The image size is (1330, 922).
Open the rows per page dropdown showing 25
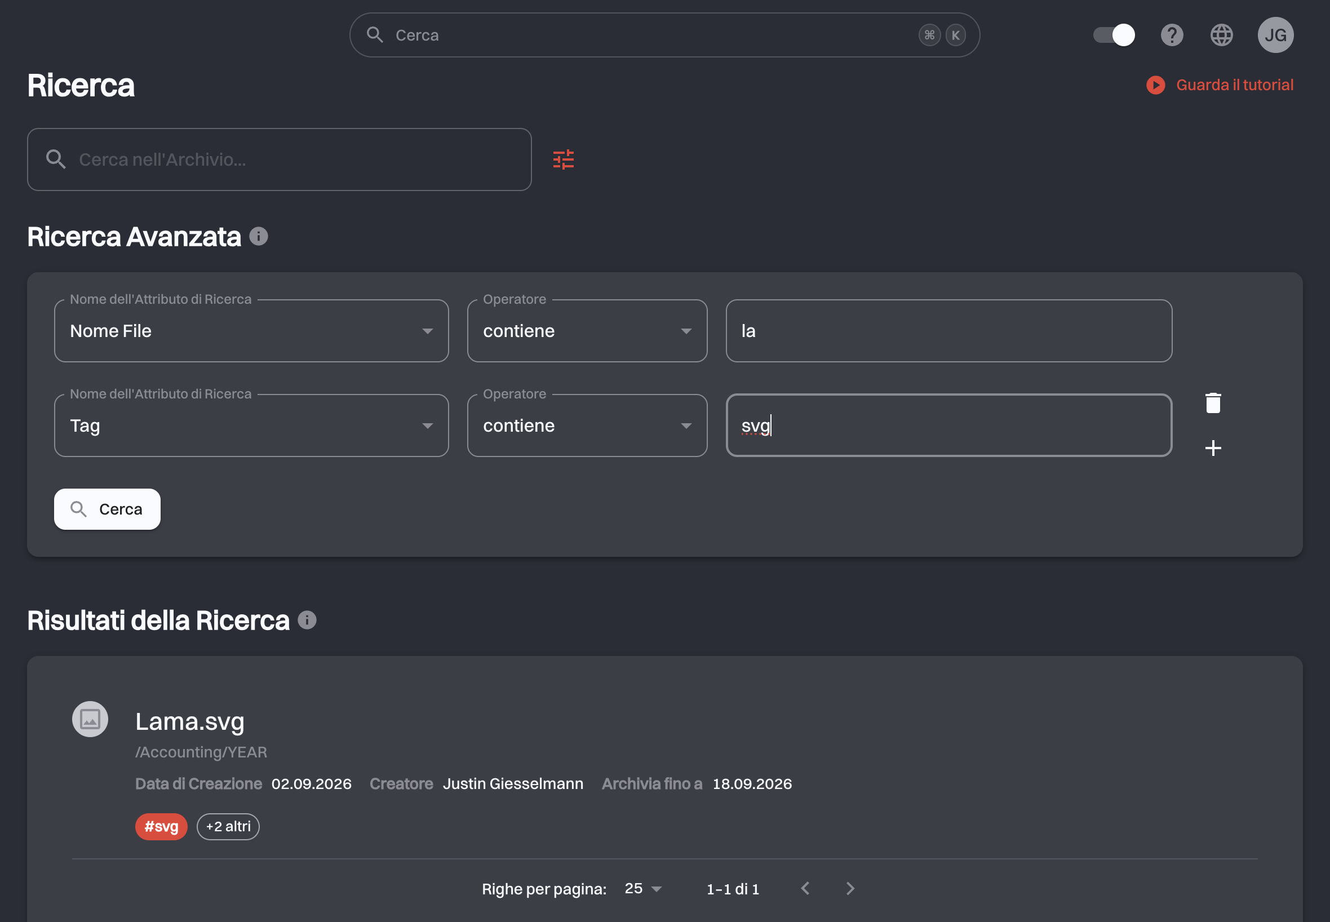[643, 889]
